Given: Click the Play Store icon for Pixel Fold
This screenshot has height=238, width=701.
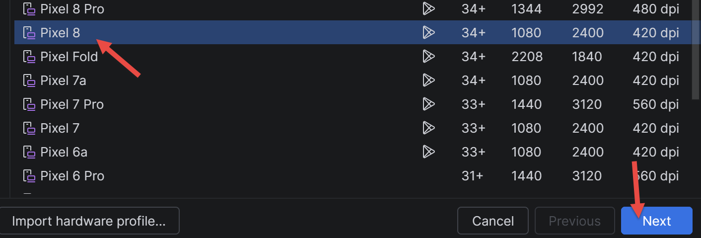Looking at the screenshot, I should [x=428, y=57].
